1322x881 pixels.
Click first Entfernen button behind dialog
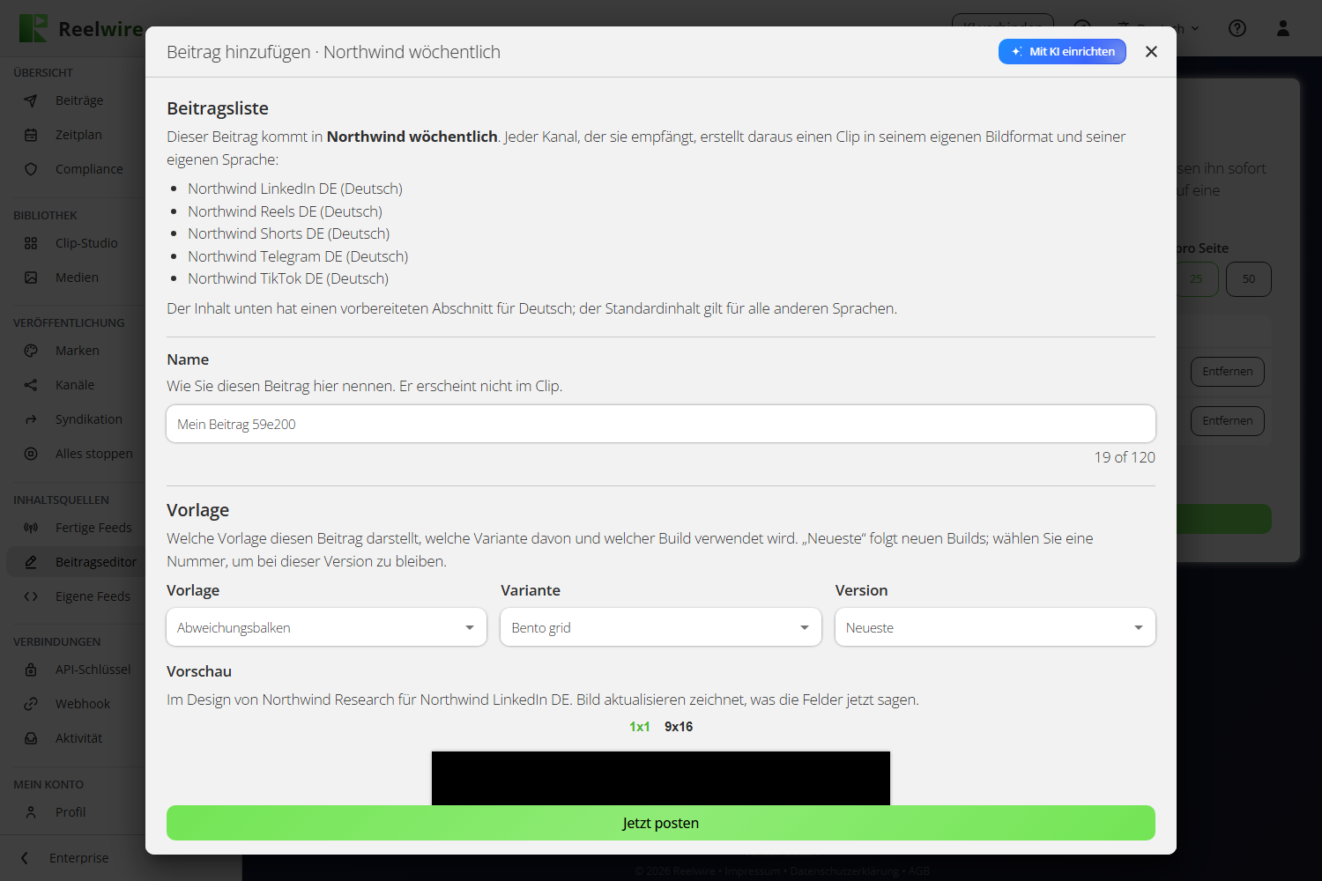(x=1227, y=372)
